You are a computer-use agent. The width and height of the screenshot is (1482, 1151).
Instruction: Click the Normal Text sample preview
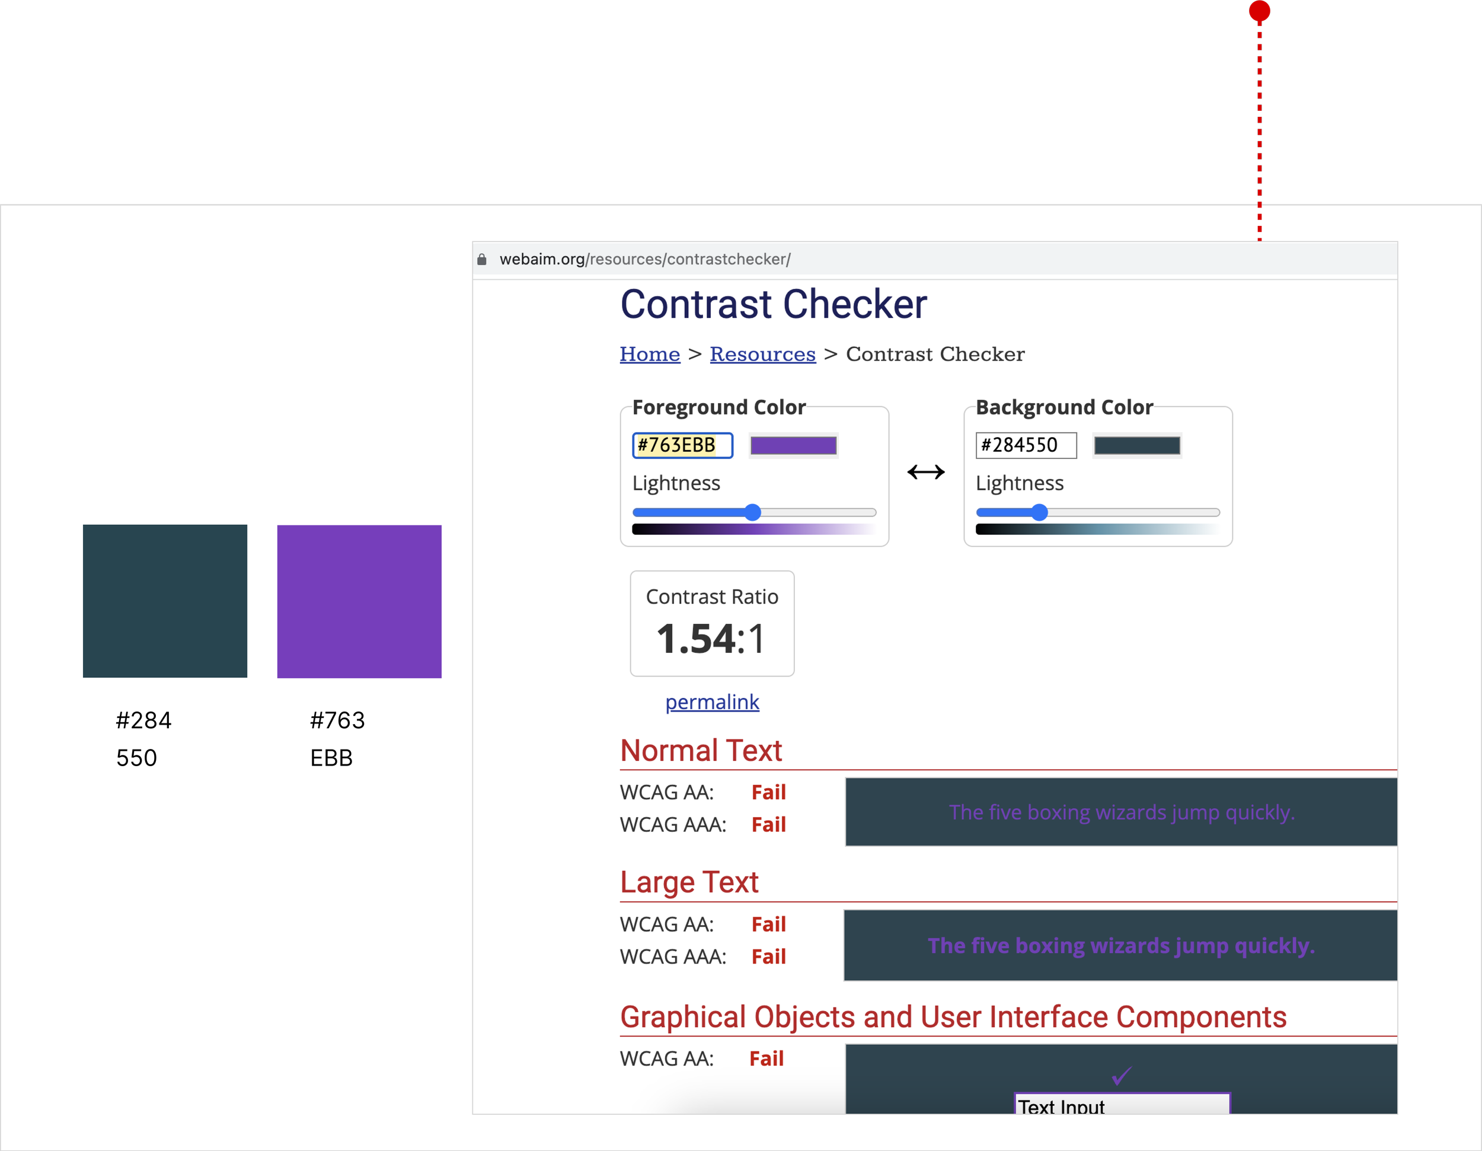coord(1121,812)
